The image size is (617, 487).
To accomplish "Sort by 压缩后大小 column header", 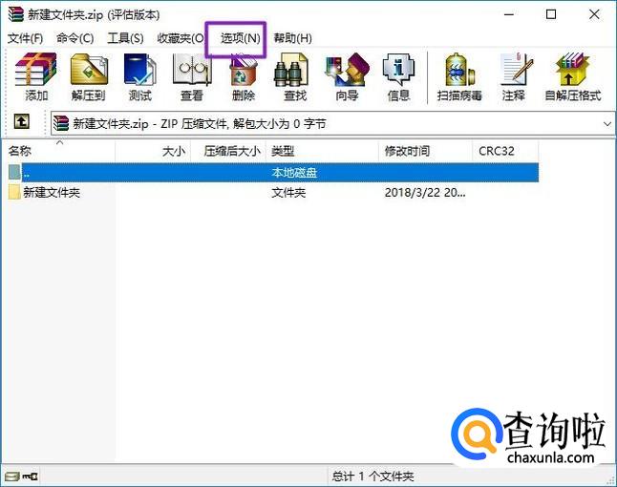I will (x=228, y=151).
